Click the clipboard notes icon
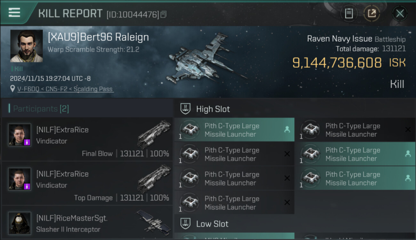The height and width of the screenshot is (240, 416). tap(349, 13)
